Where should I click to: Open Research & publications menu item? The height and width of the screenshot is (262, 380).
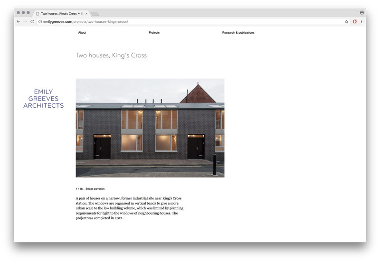pos(238,32)
